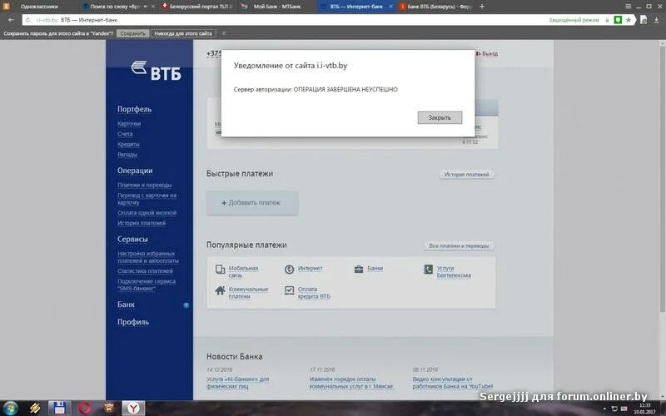The height and width of the screenshot is (416, 666).
Task: Open news Видео консультации работников Банка
Action: 453,383
